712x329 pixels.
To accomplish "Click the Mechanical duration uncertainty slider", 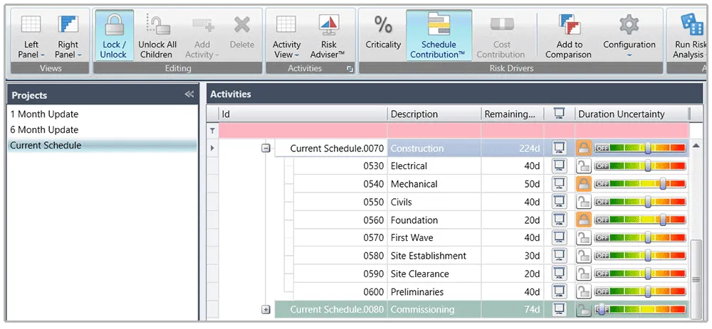I will click(640, 184).
